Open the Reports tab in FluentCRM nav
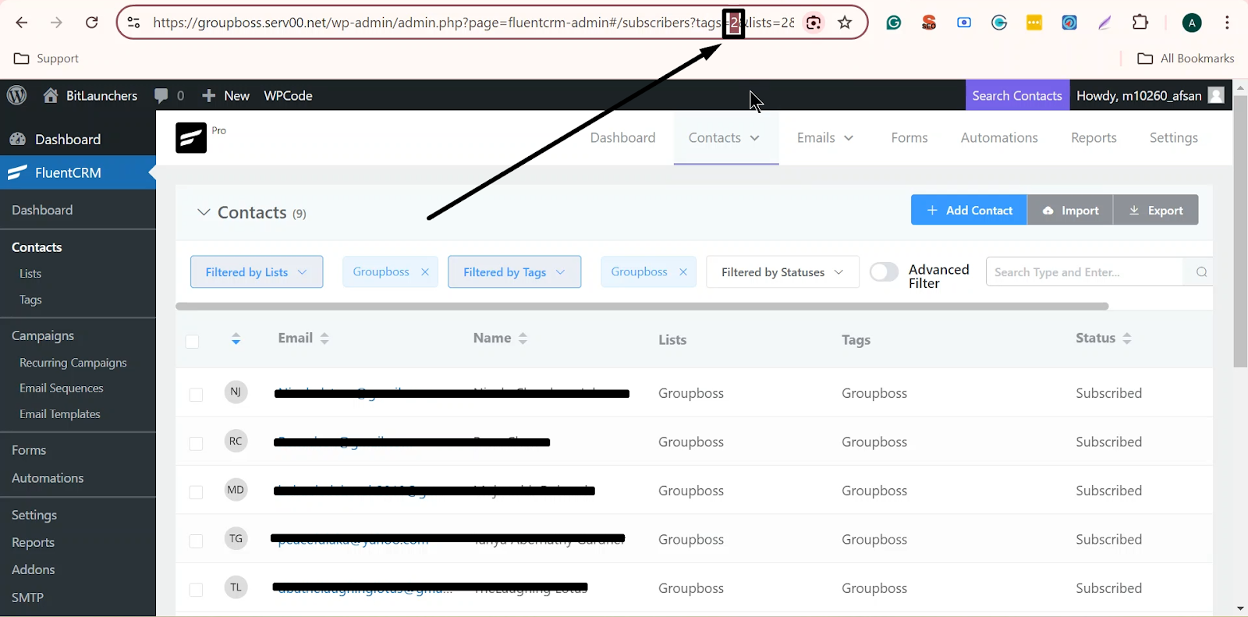 (1094, 137)
